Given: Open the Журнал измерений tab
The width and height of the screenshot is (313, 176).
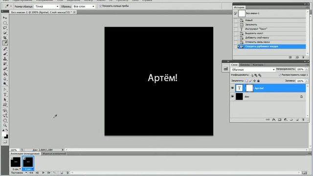Looking at the screenshot, I should 54,154.
